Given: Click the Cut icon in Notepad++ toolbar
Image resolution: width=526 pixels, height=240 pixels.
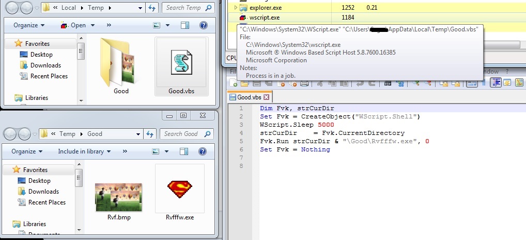Looking at the screenshot, I should pyautogui.click(x=320, y=83).
